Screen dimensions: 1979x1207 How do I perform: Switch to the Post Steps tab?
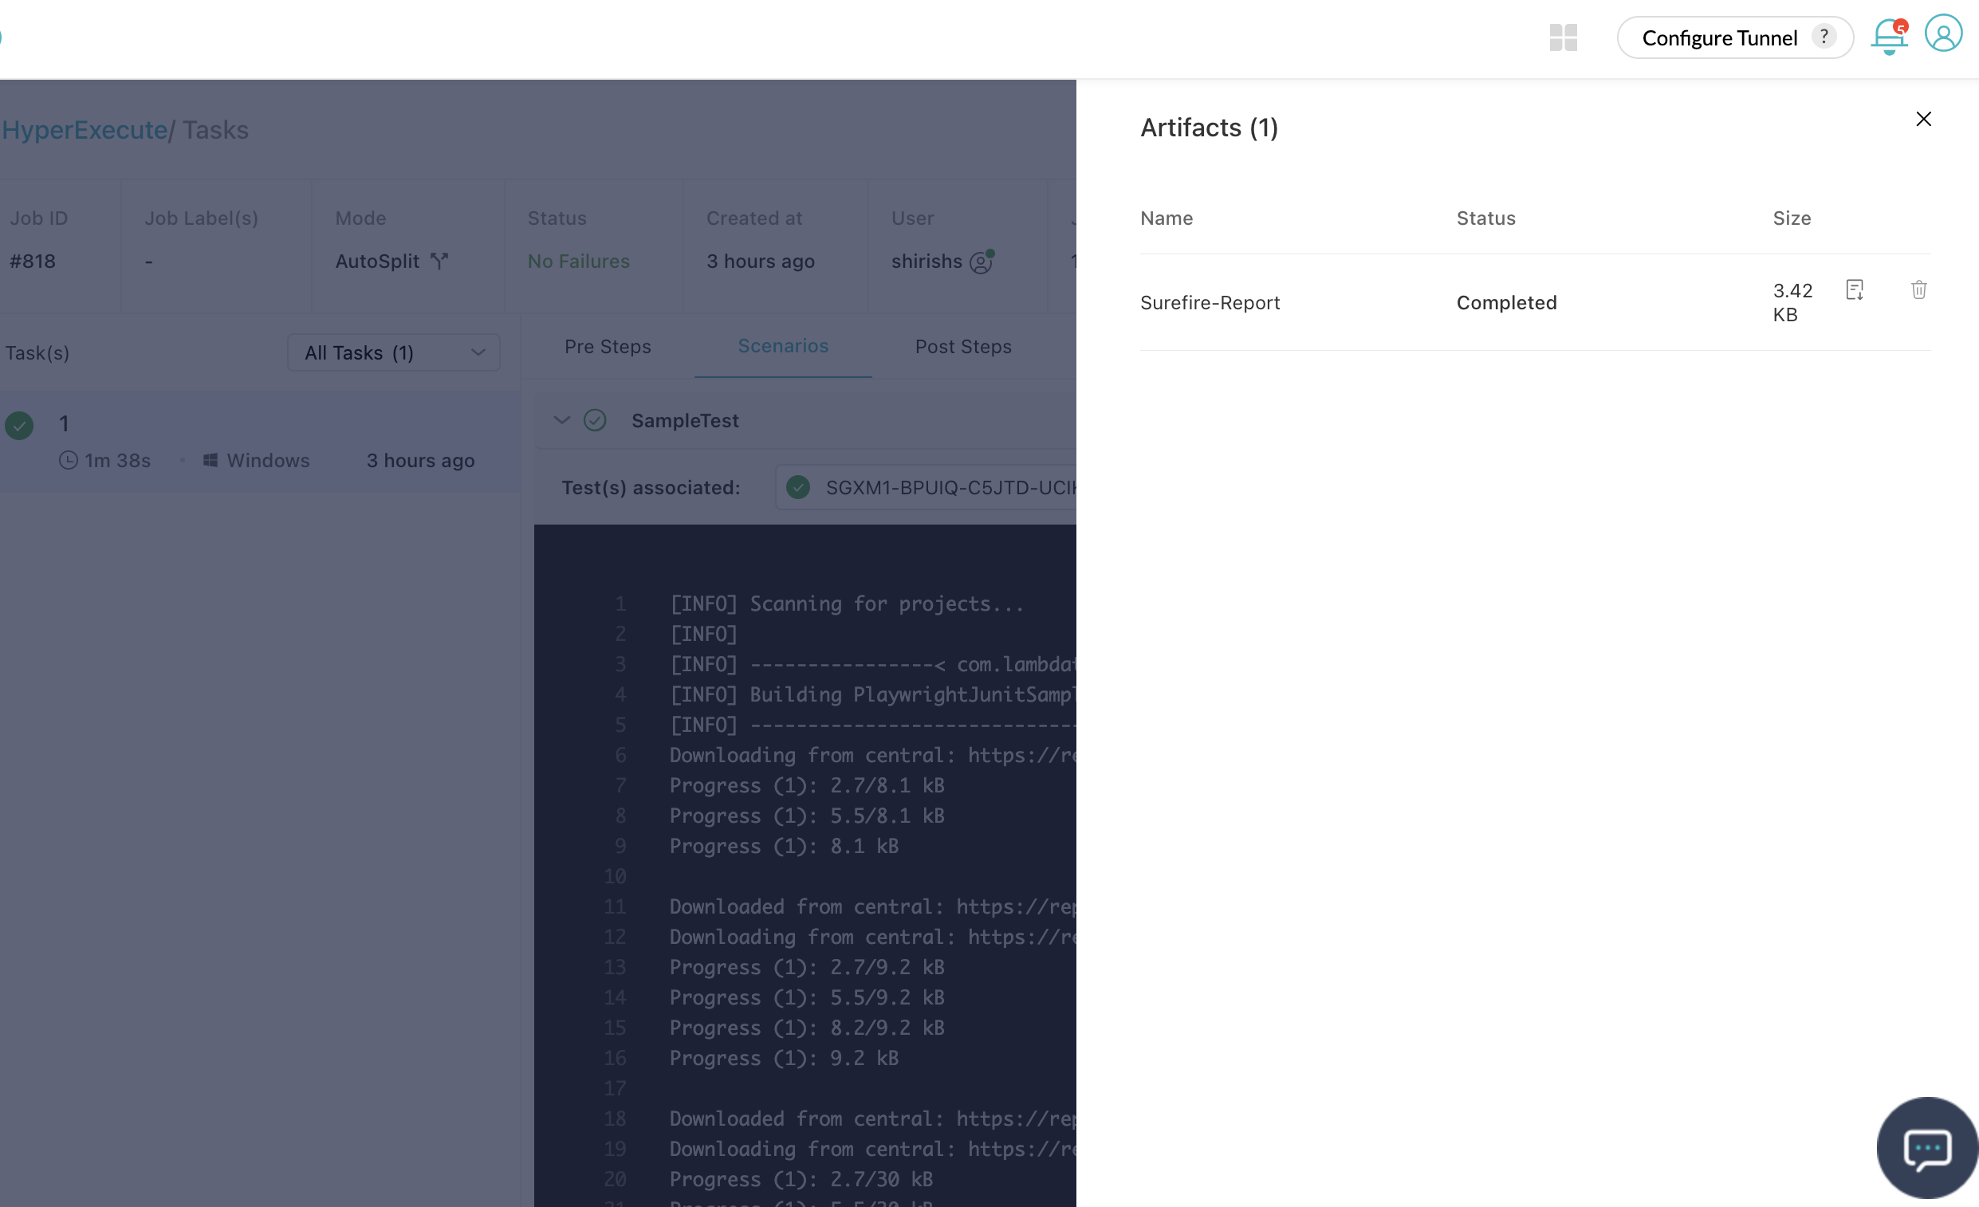pyautogui.click(x=963, y=346)
